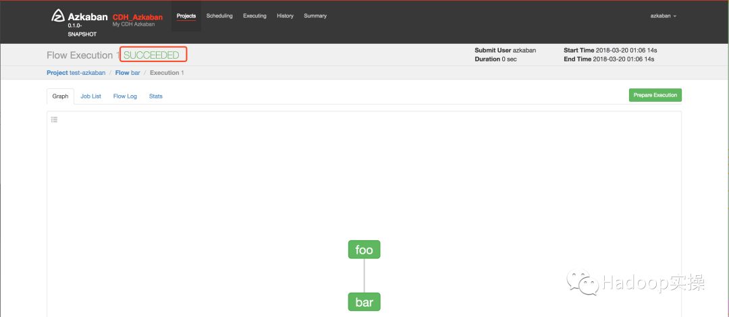Open the Flow bar breadcrumb link
This screenshot has width=729, height=317.
128,73
